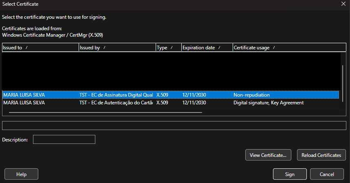The width and height of the screenshot is (350, 183).
Task: Click the empty field below the certificate list
Action: (x=174, y=126)
